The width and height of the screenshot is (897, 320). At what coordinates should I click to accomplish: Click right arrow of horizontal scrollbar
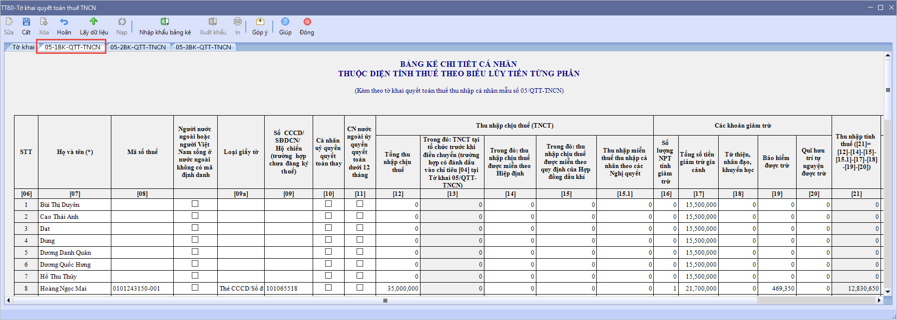(x=880, y=301)
